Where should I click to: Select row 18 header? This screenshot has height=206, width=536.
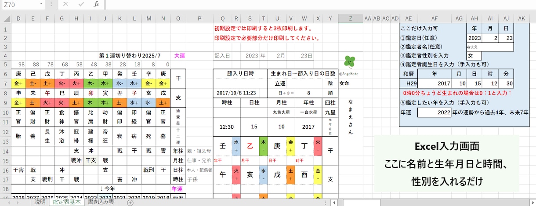(5, 188)
